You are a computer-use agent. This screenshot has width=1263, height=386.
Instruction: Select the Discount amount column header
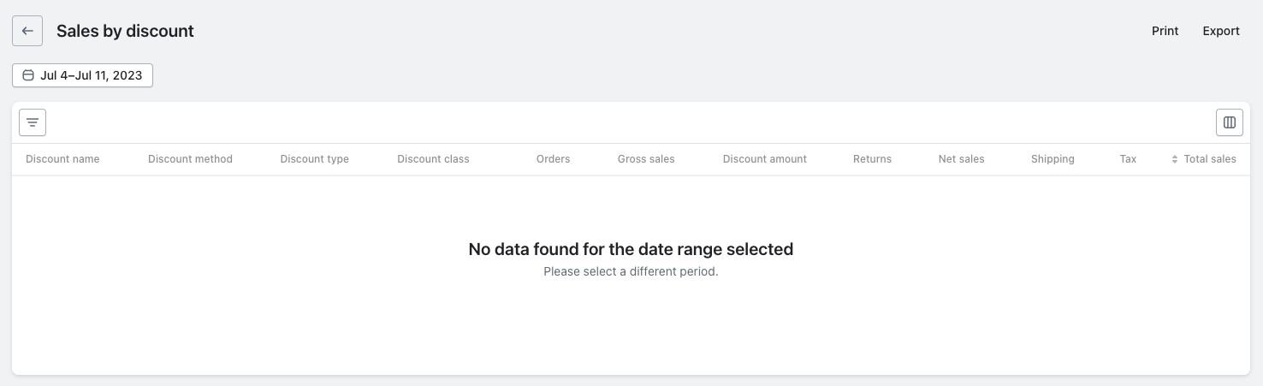pos(764,159)
